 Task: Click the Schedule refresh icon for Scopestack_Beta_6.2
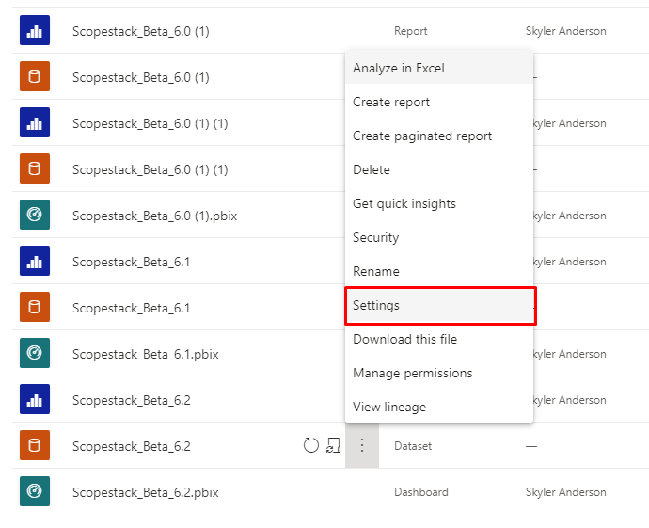pyautogui.click(x=334, y=445)
